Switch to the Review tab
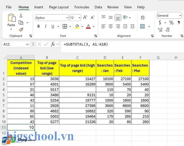Screen dimensions: 184x146 point(113,7)
